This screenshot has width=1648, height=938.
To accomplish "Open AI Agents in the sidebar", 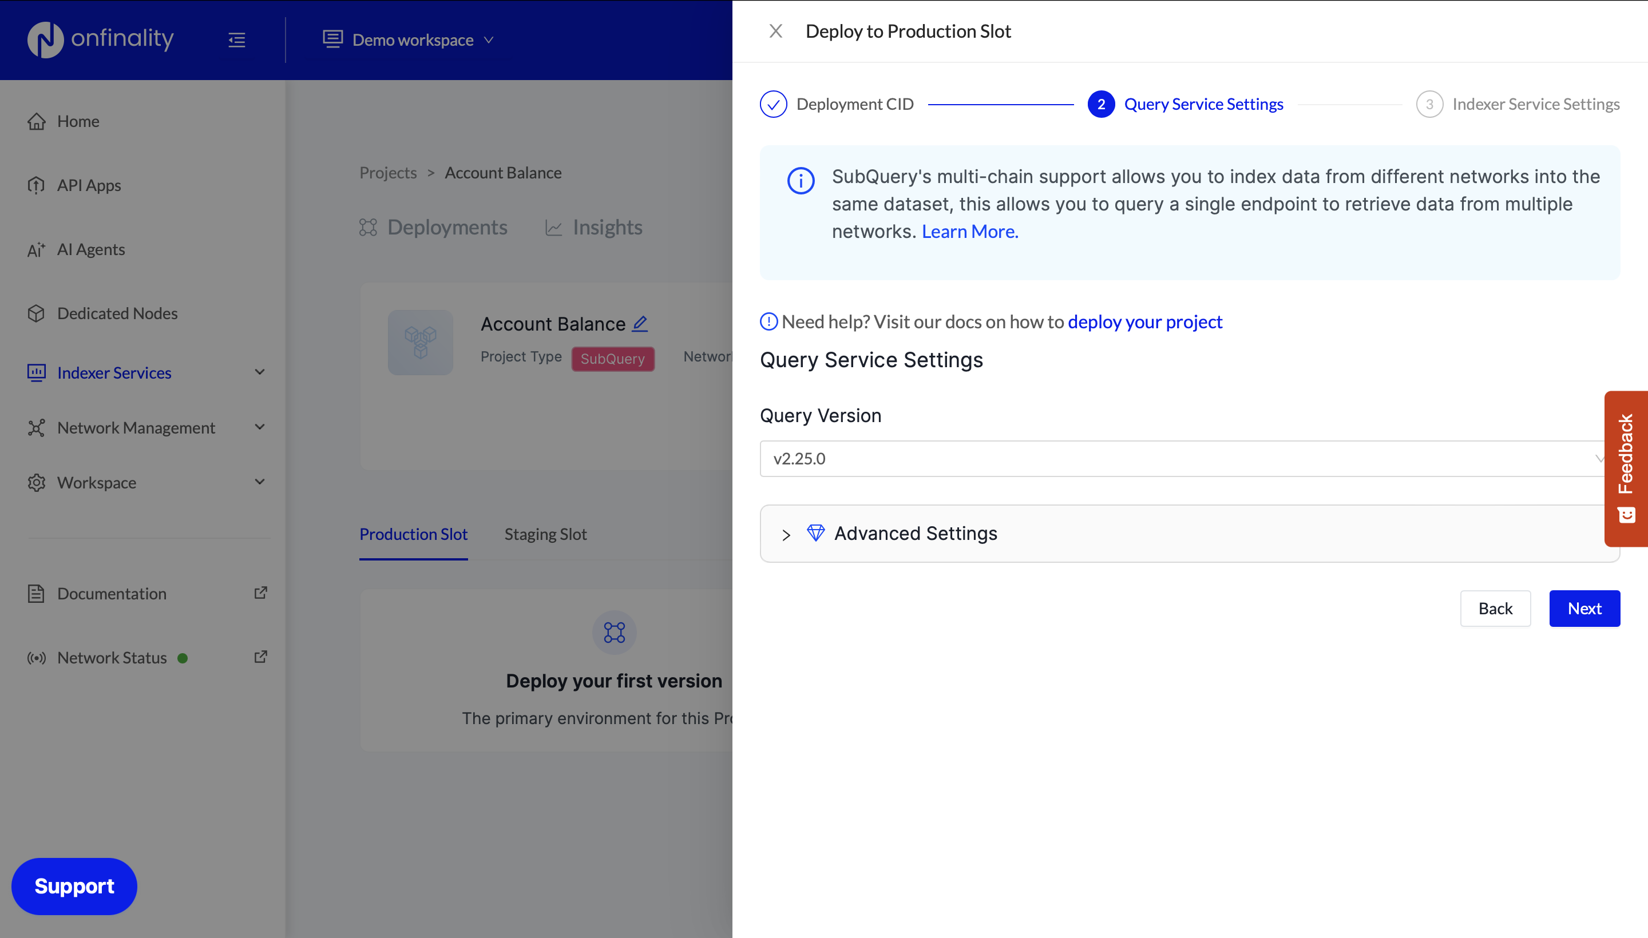I will (91, 249).
